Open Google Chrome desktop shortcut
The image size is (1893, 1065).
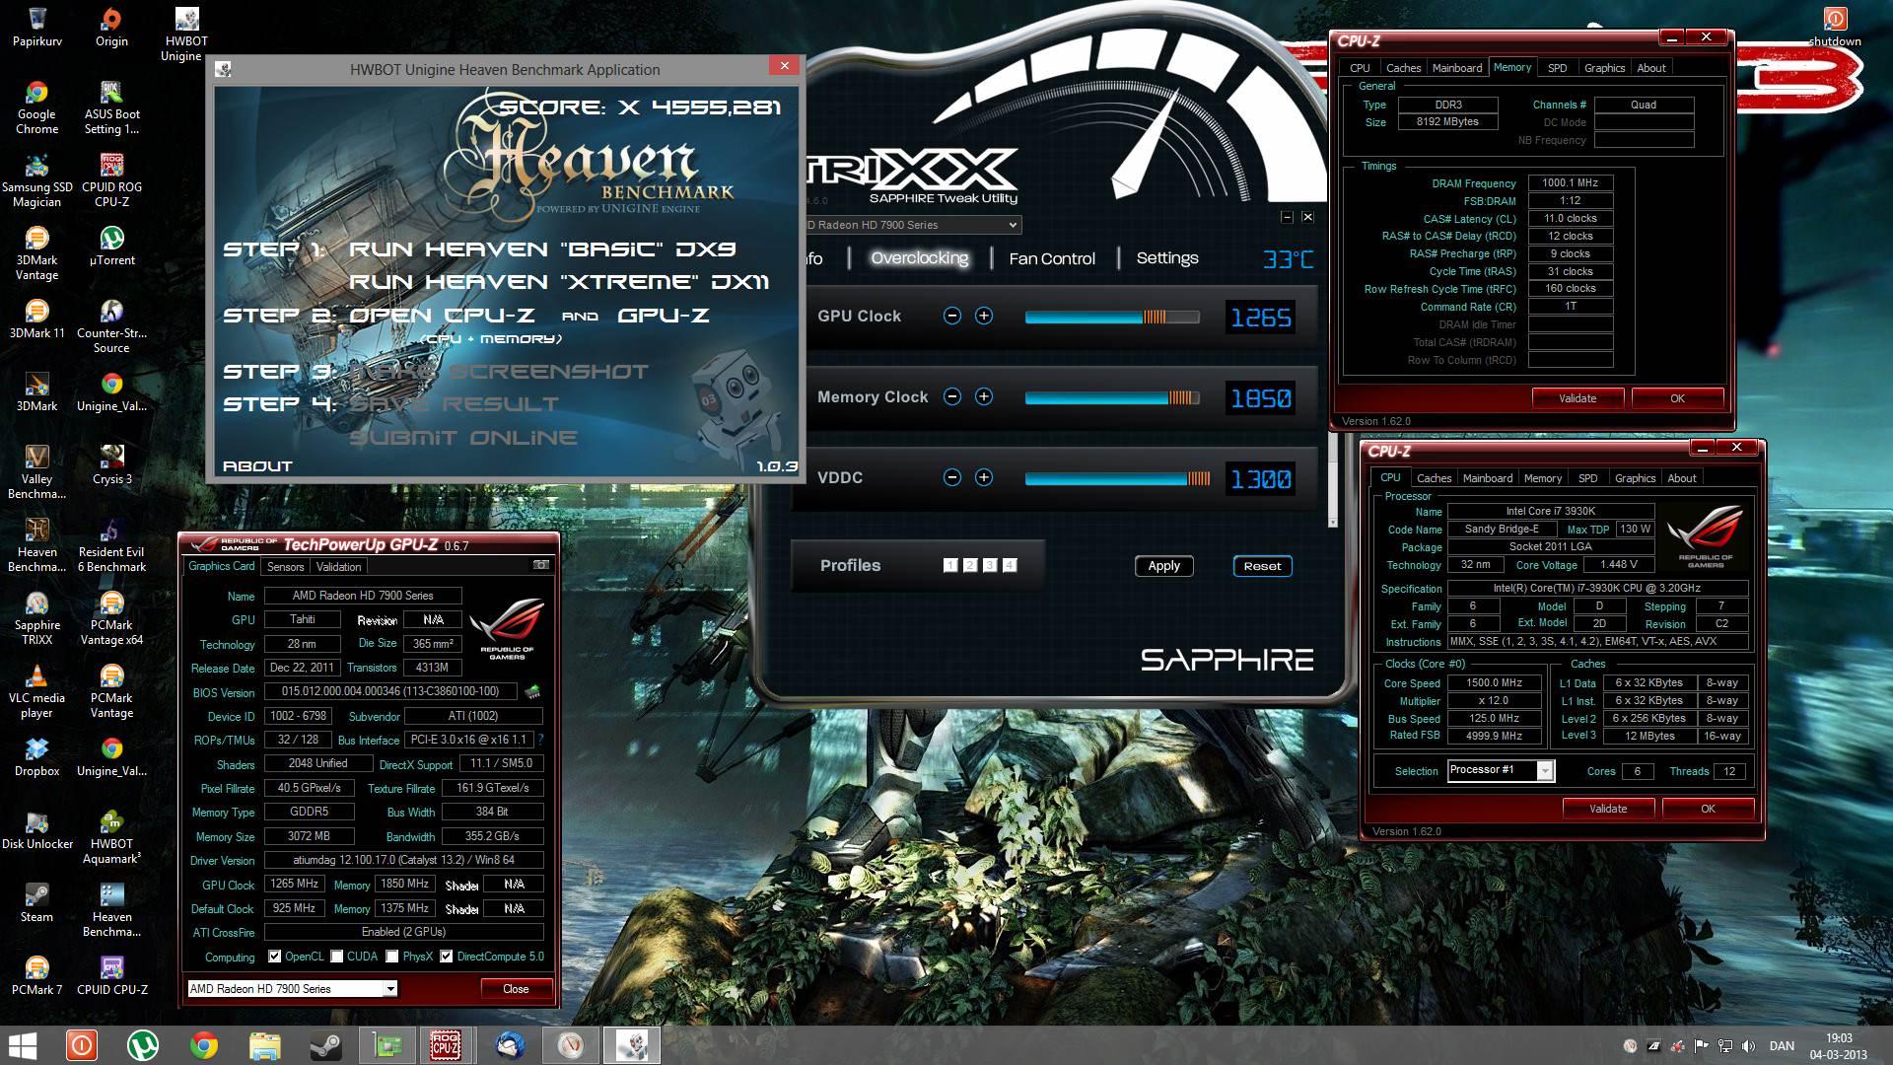pos(36,106)
